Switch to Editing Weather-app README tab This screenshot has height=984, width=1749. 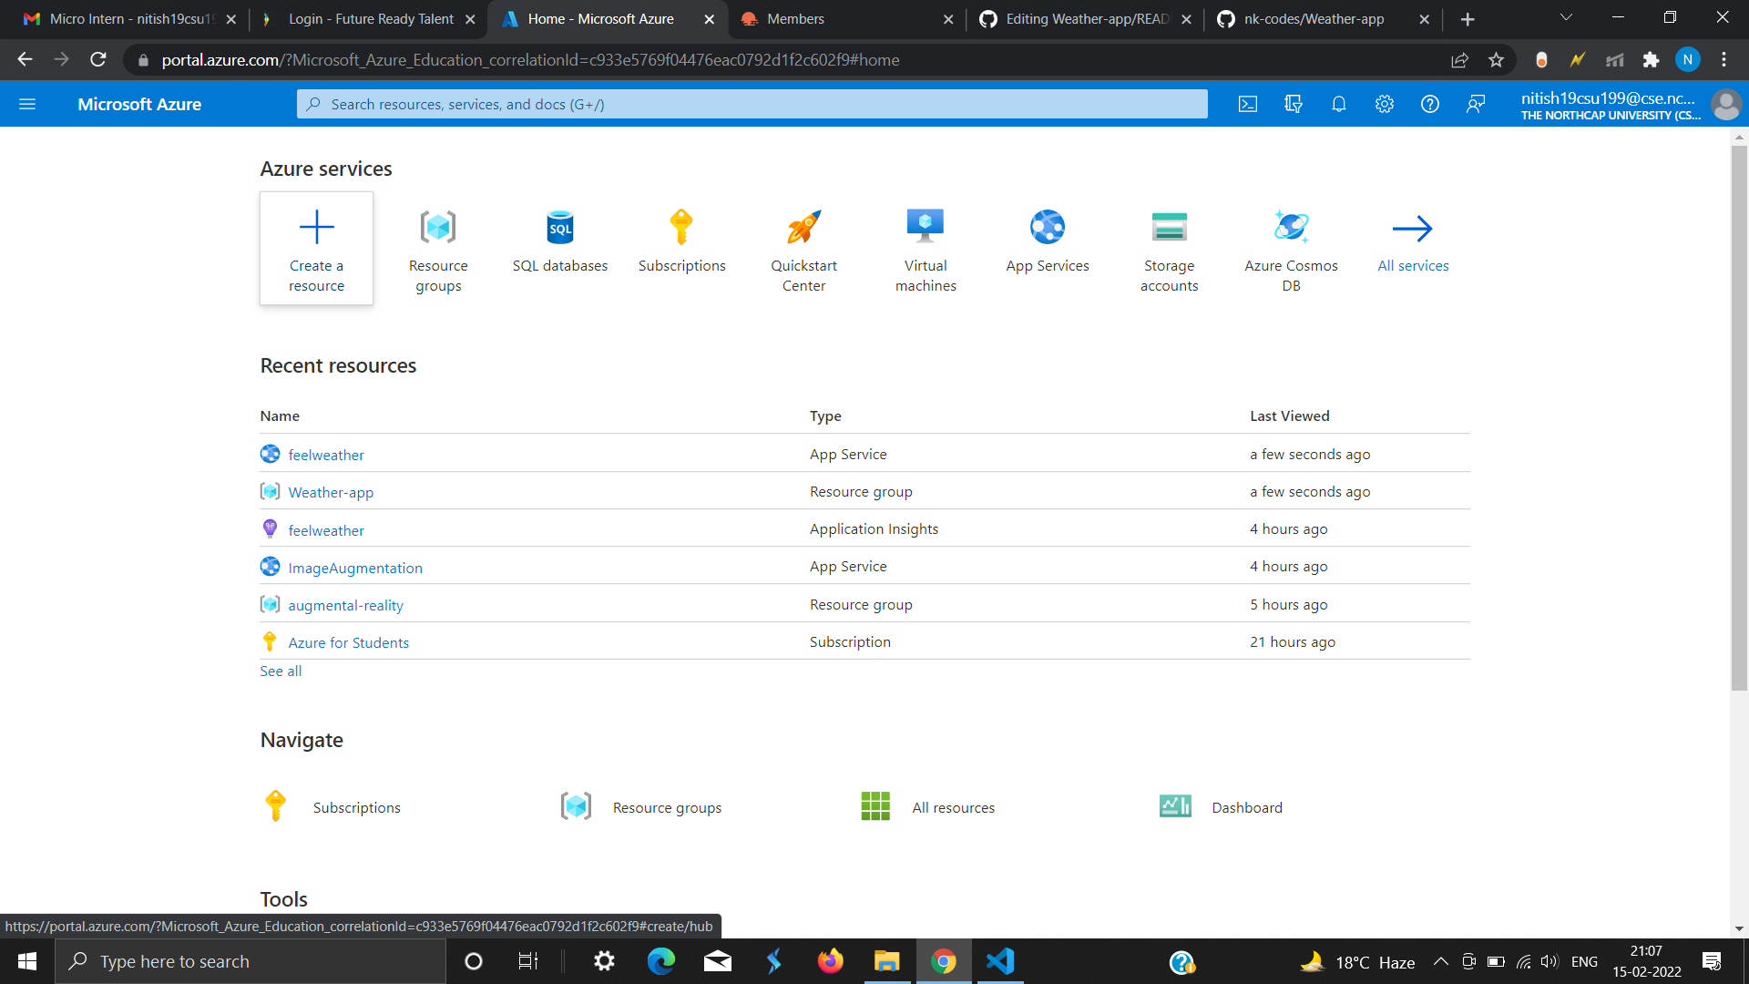click(x=1084, y=19)
